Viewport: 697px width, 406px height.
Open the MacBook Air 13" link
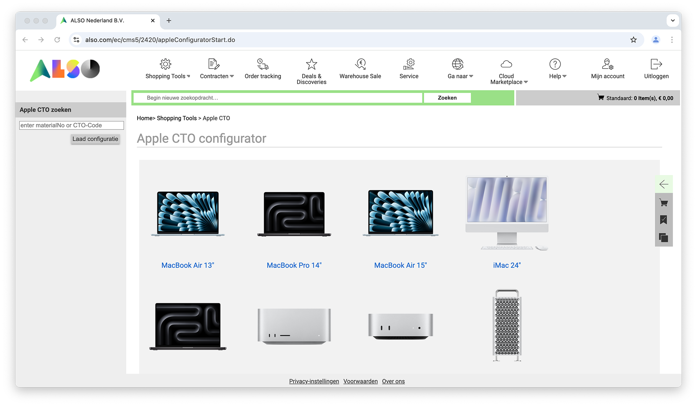[x=188, y=265]
